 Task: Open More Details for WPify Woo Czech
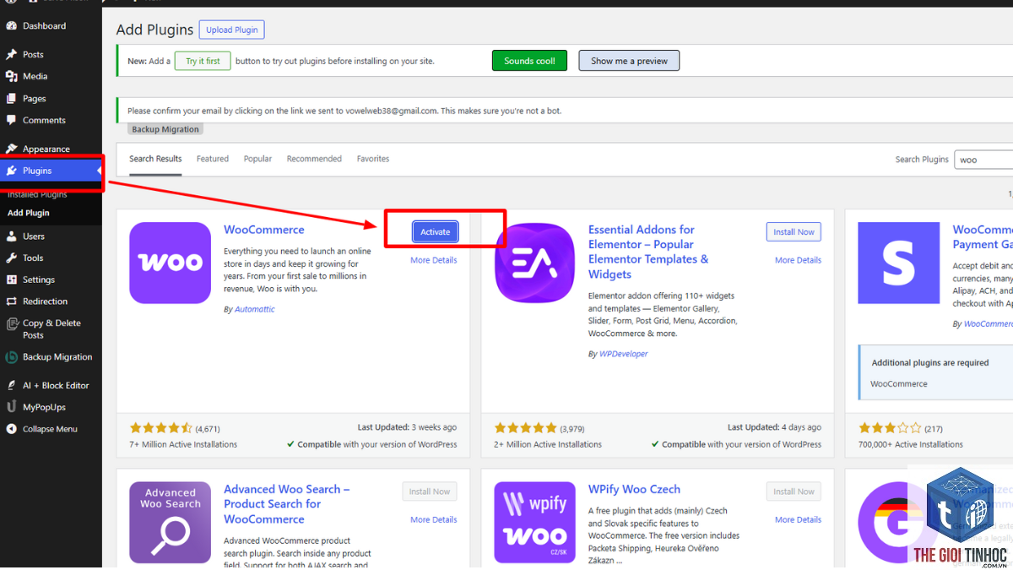click(798, 519)
